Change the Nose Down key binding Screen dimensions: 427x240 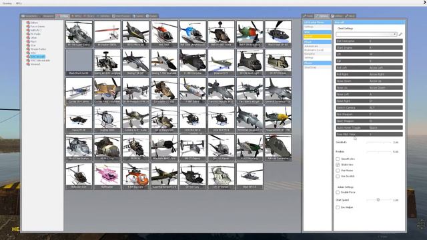coord(369,81)
